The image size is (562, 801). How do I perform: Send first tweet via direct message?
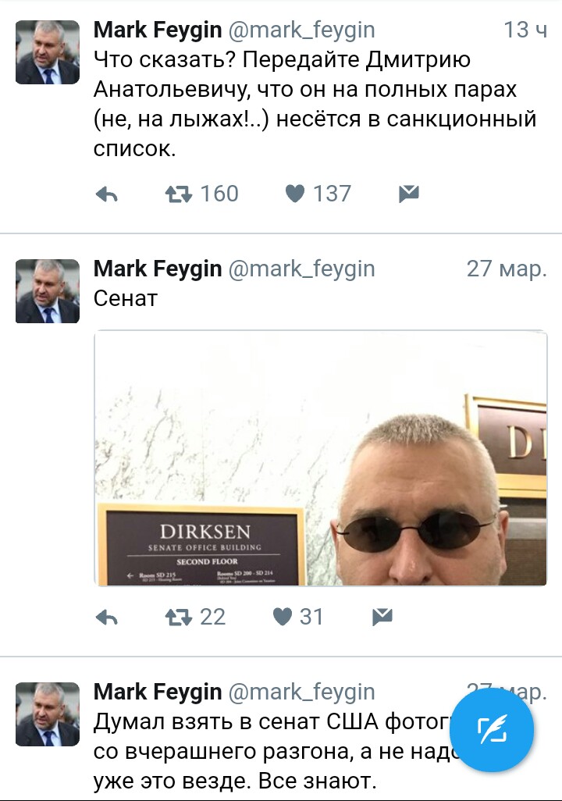coord(409,194)
